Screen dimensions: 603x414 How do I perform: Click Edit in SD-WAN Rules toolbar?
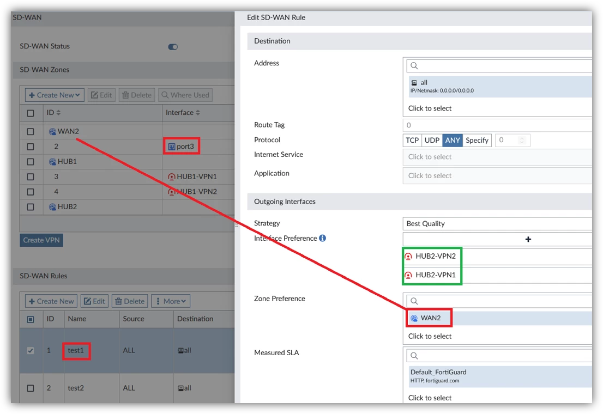click(x=94, y=301)
